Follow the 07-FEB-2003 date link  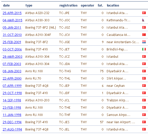coord(12,64)
